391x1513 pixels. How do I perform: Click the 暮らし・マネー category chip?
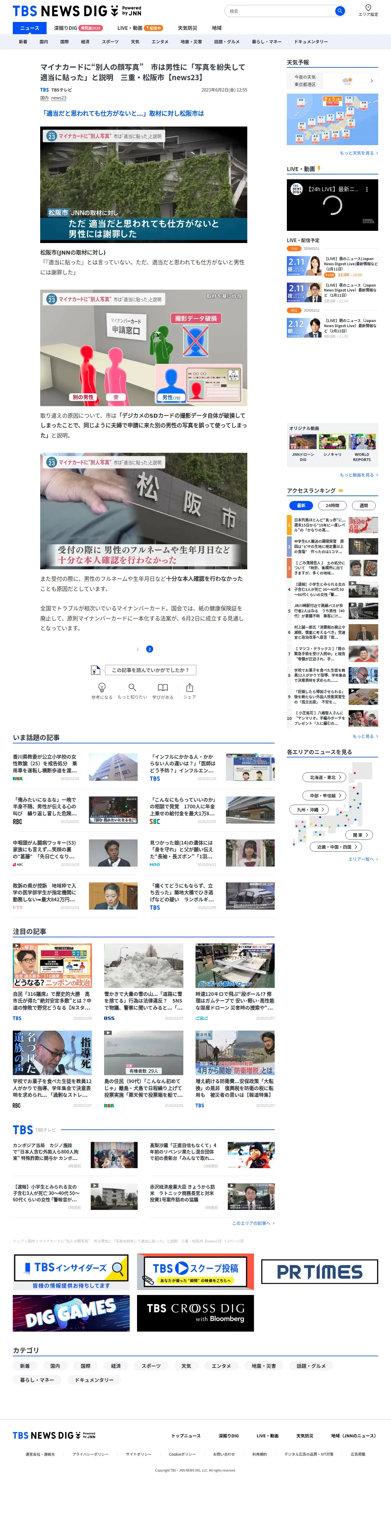37,1380
